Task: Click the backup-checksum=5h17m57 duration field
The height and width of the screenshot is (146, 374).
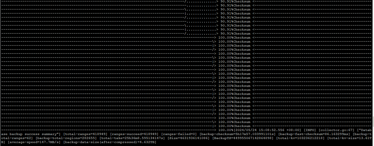Action: [x=237, y=134]
